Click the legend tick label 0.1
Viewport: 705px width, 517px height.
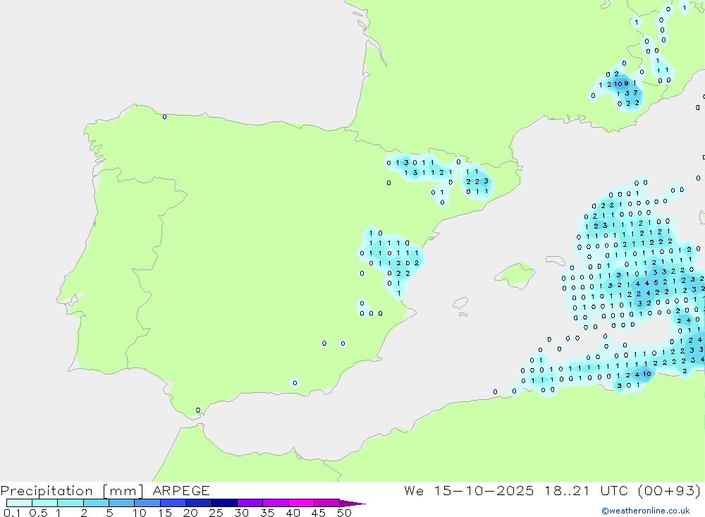pyautogui.click(x=11, y=513)
